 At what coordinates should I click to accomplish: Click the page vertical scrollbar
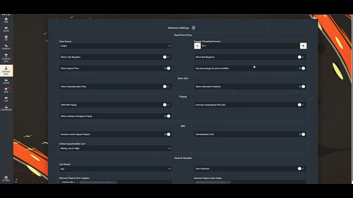pos(352,99)
